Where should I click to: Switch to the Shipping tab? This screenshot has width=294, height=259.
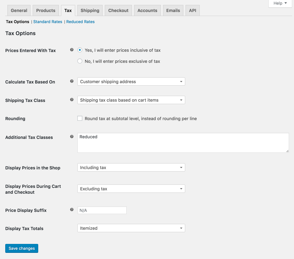(90, 10)
